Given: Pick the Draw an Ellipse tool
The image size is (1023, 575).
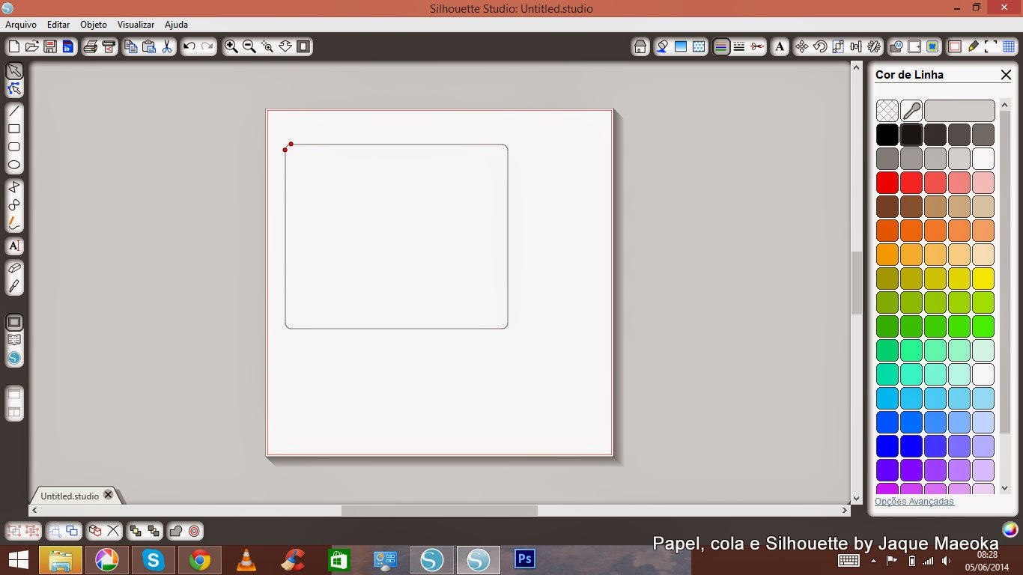Looking at the screenshot, I should pos(13,165).
